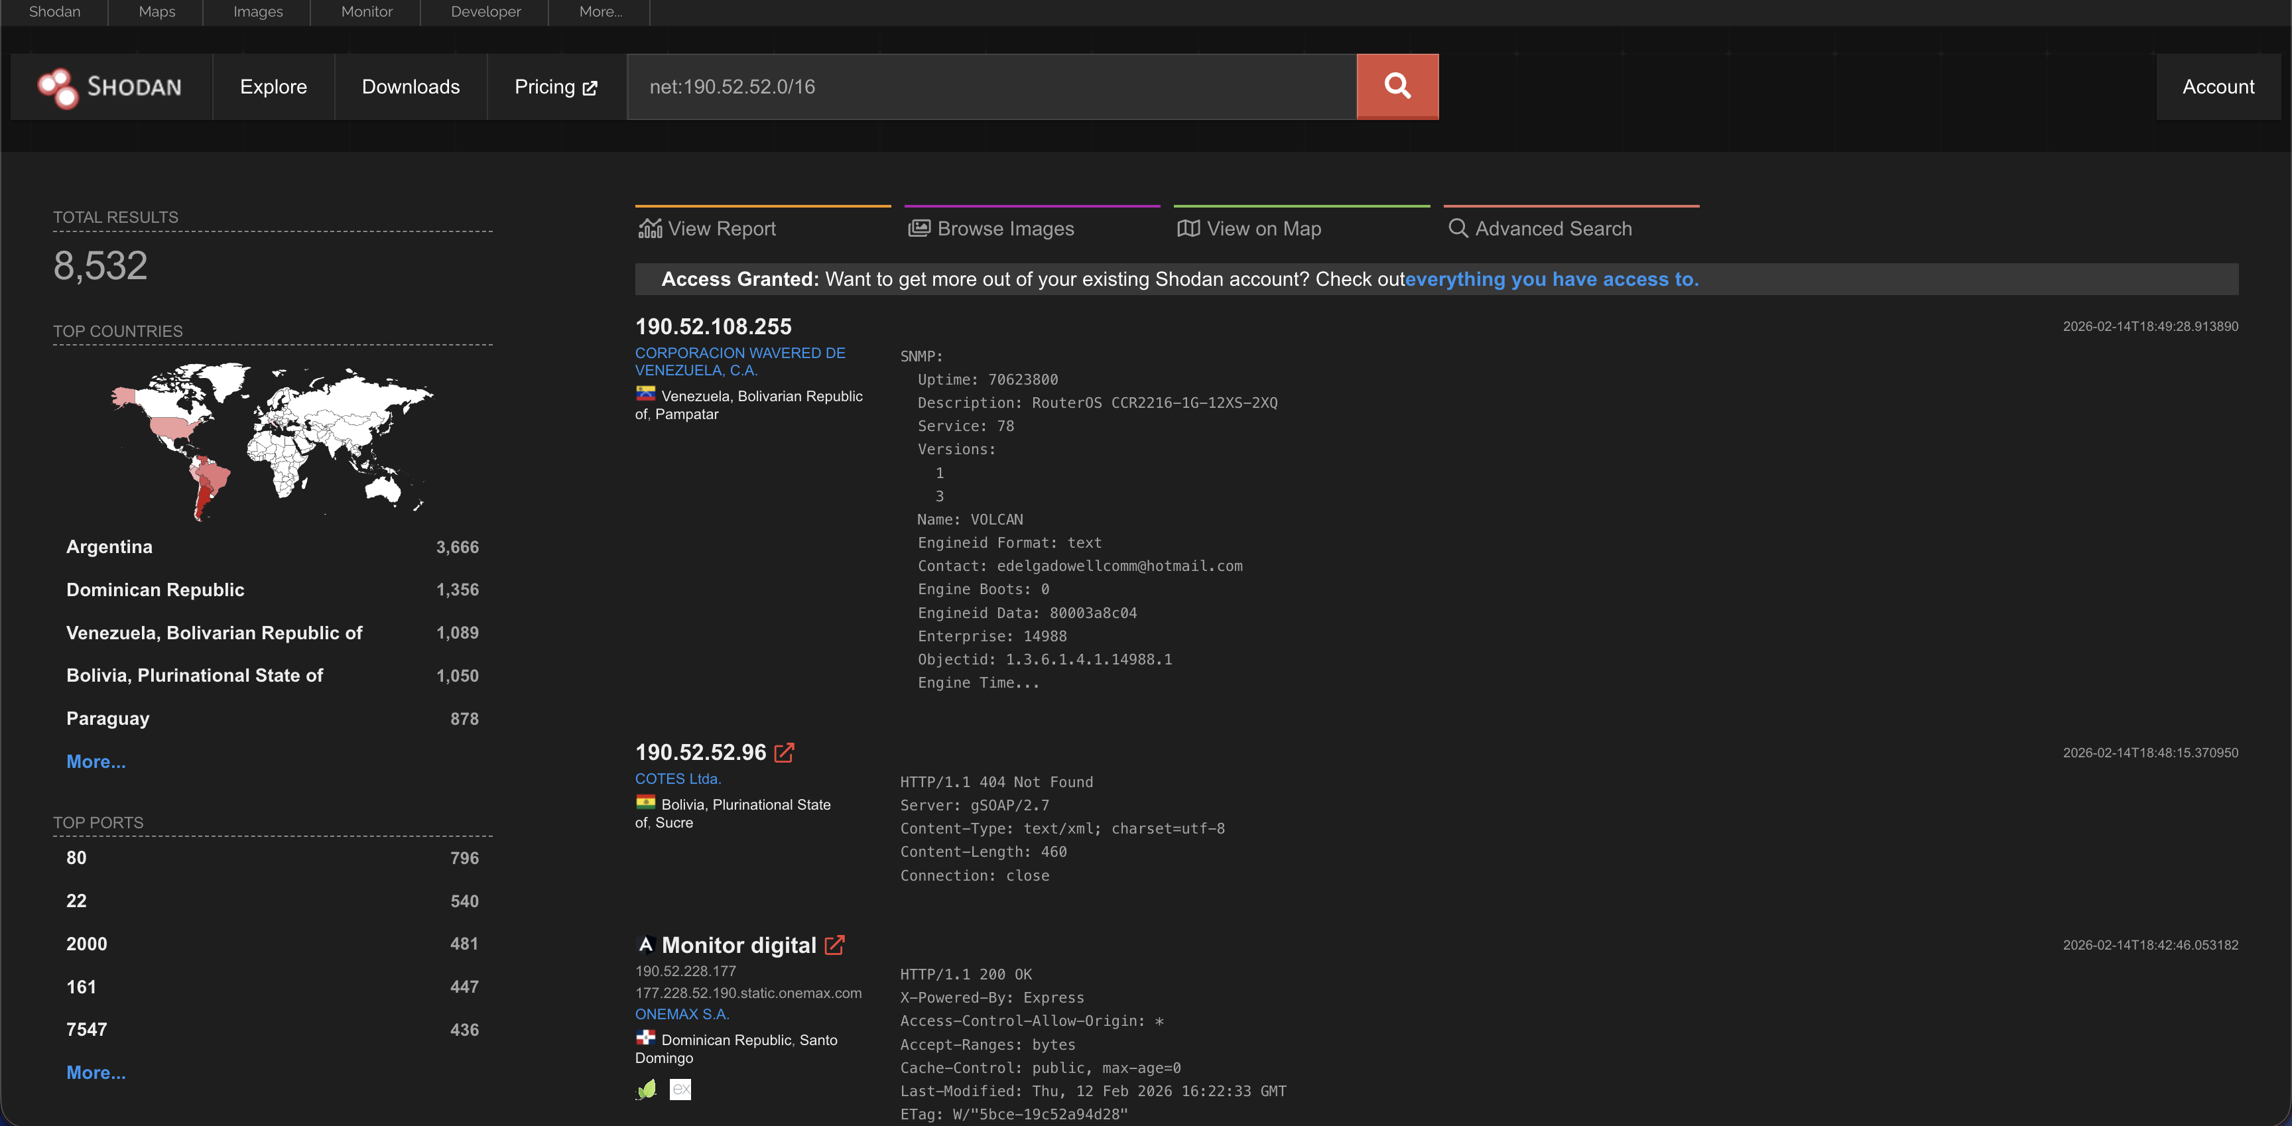The width and height of the screenshot is (2292, 1126).
Task: Open external link icon next to 190.52.52.96
Action: click(784, 753)
